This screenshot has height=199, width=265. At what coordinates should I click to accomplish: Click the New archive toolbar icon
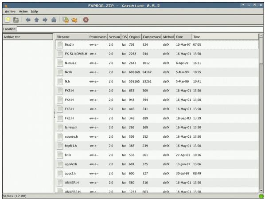coord(7,20)
